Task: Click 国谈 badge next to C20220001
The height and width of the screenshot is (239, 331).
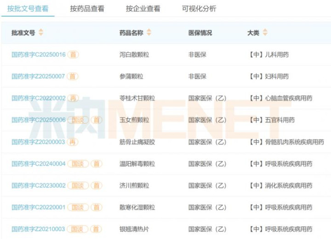Action: [x=78, y=207]
